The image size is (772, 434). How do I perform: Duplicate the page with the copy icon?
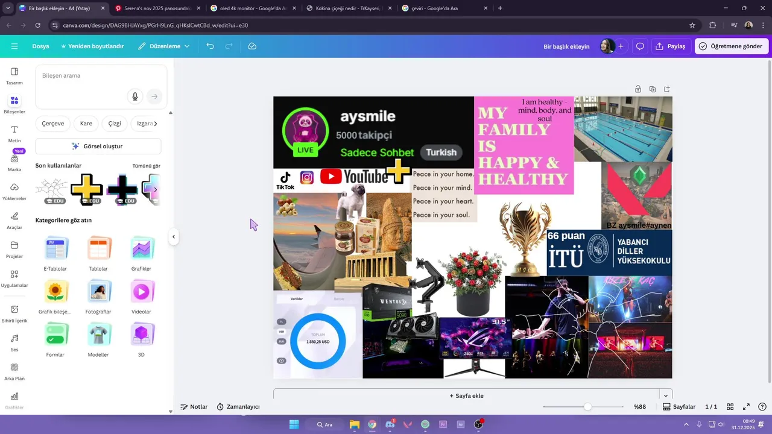pos(653,89)
